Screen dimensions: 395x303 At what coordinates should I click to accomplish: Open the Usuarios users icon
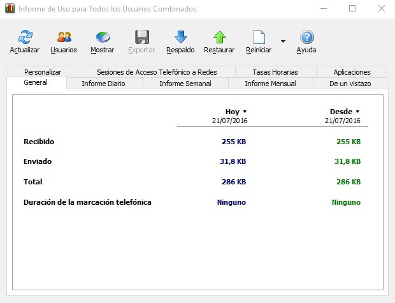(64, 37)
